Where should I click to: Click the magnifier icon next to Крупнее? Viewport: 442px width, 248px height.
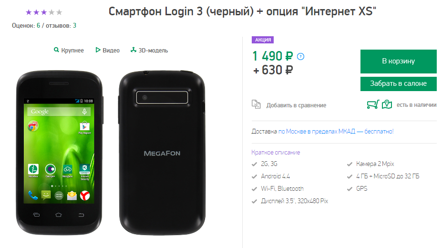(56, 50)
